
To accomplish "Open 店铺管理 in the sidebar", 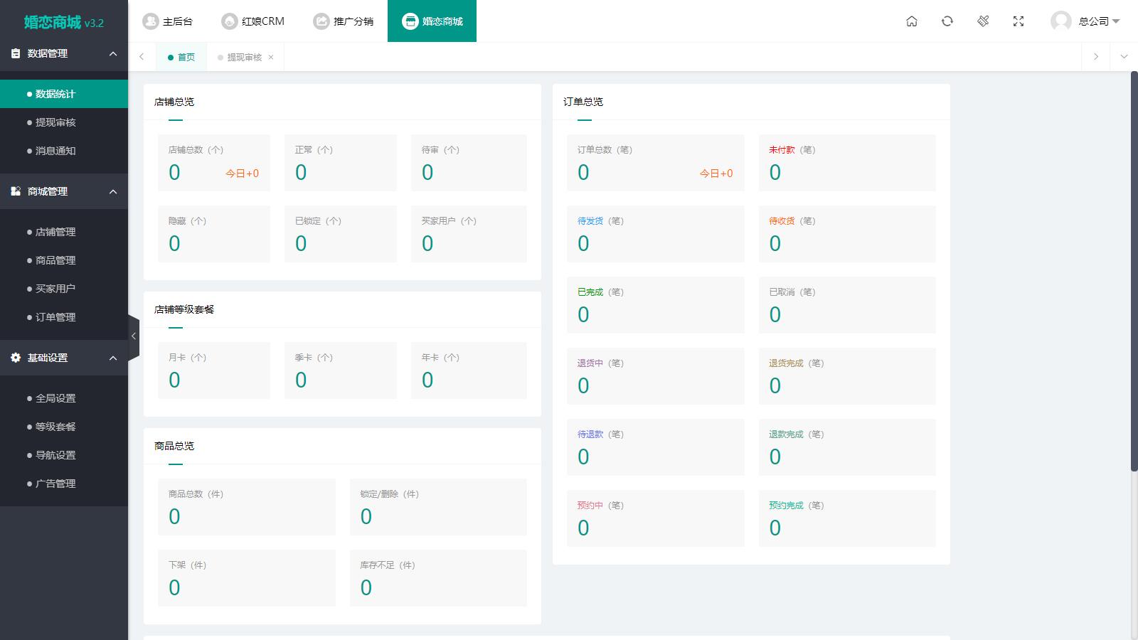I will tap(55, 232).
